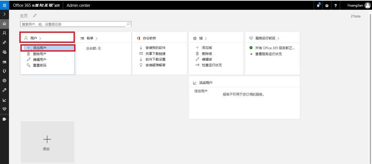The image size is (372, 164).
Task: Open Users icon in left sidebar
Action: pos(4,33)
